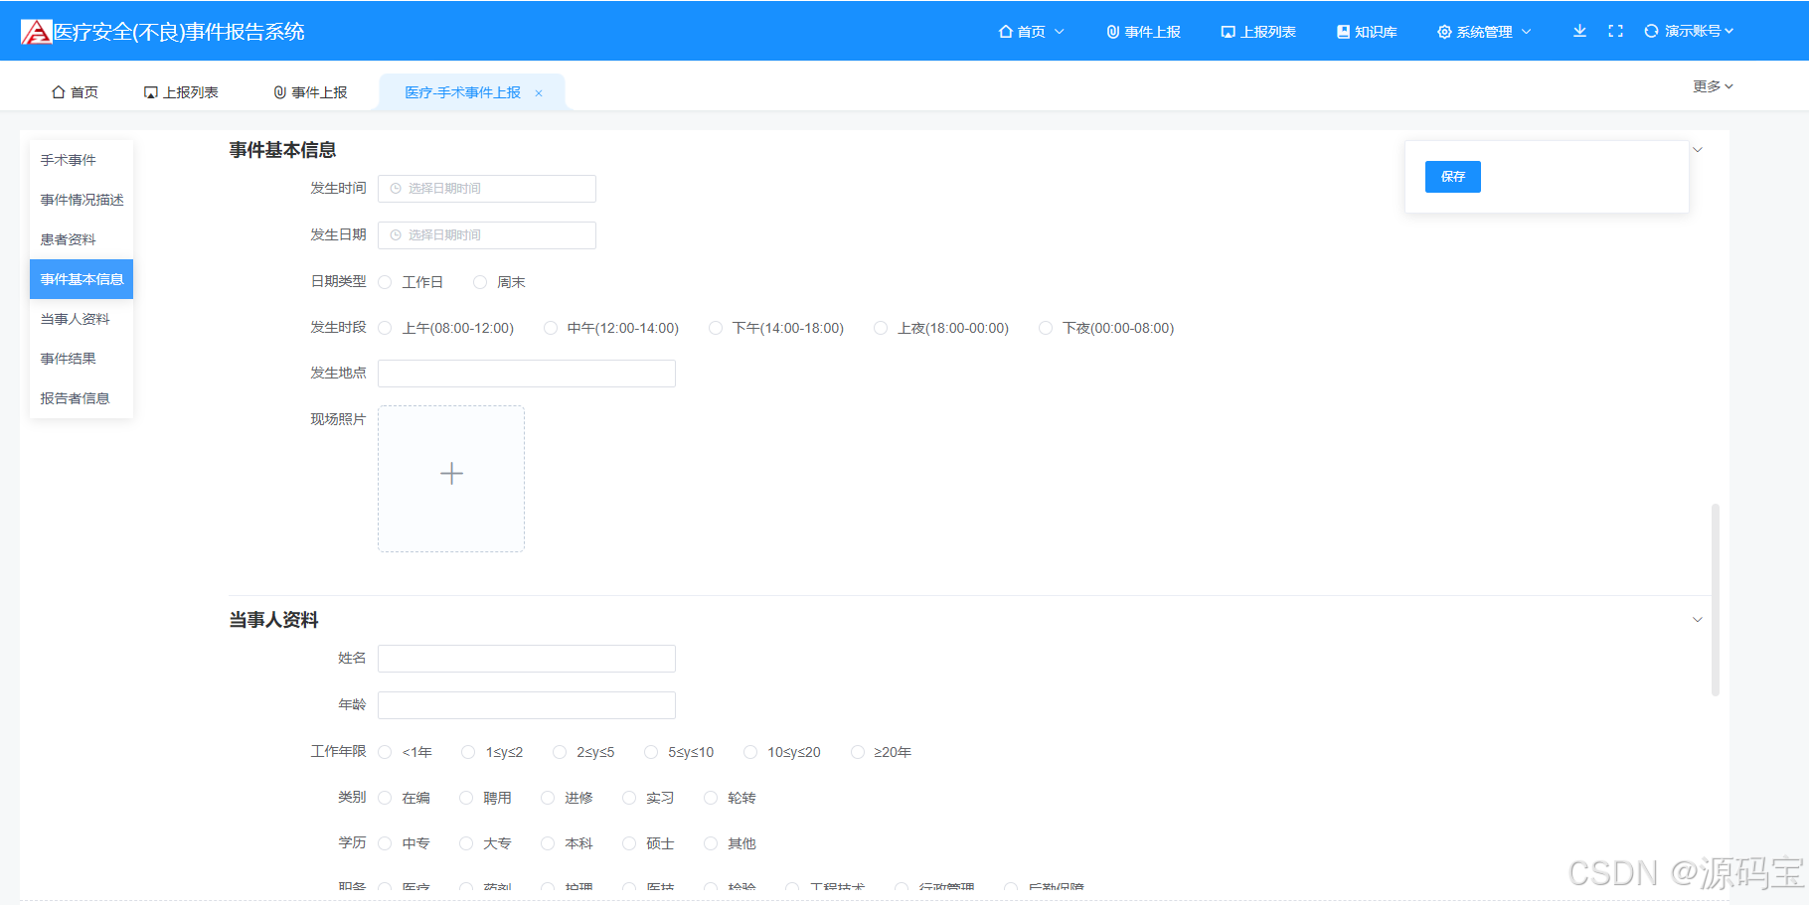Select 中午(12:00-14:00) time period
The width and height of the screenshot is (1809, 905).
point(551,328)
